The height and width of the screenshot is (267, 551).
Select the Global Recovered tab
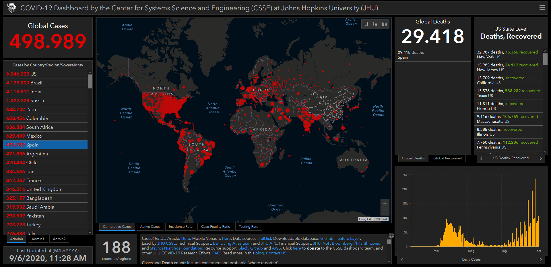coord(448,158)
